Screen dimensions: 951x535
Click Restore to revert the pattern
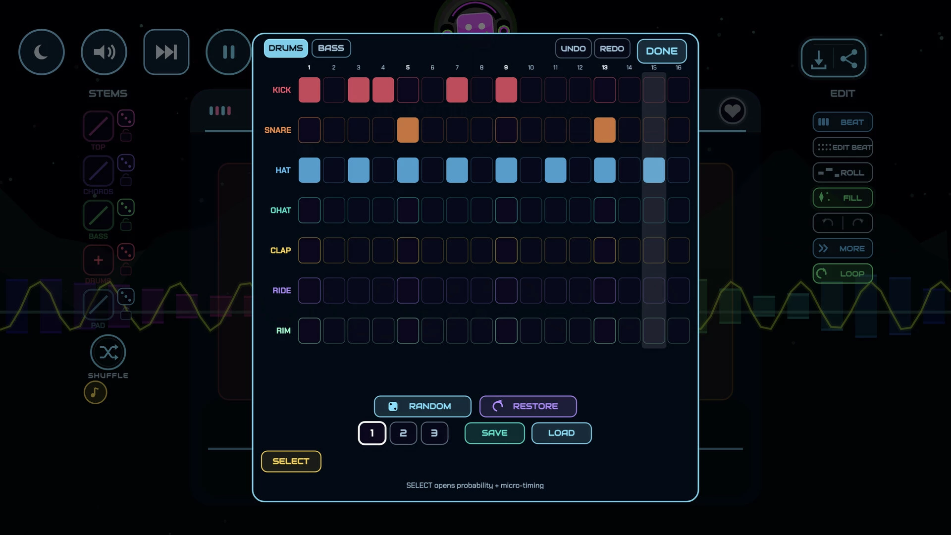click(528, 406)
